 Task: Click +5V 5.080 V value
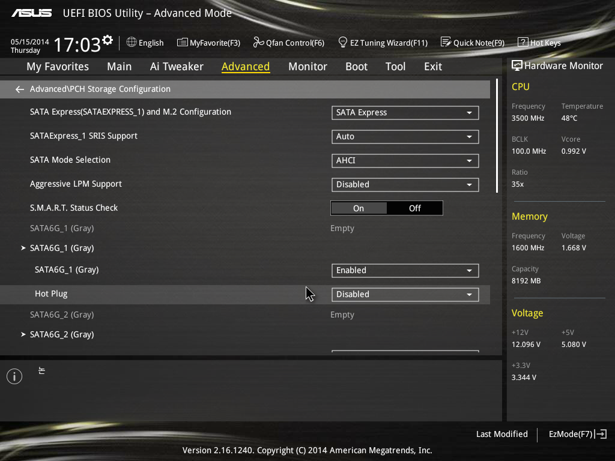point(574,344)
